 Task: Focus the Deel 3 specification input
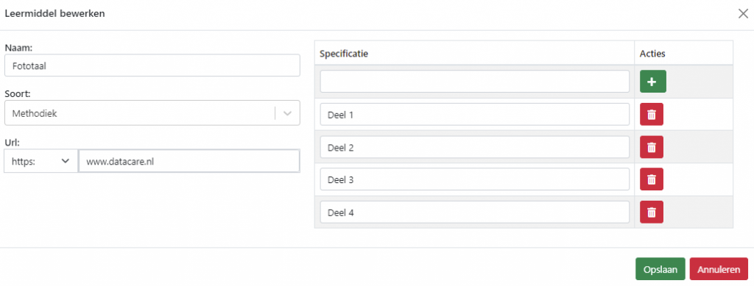pos(475,179)
